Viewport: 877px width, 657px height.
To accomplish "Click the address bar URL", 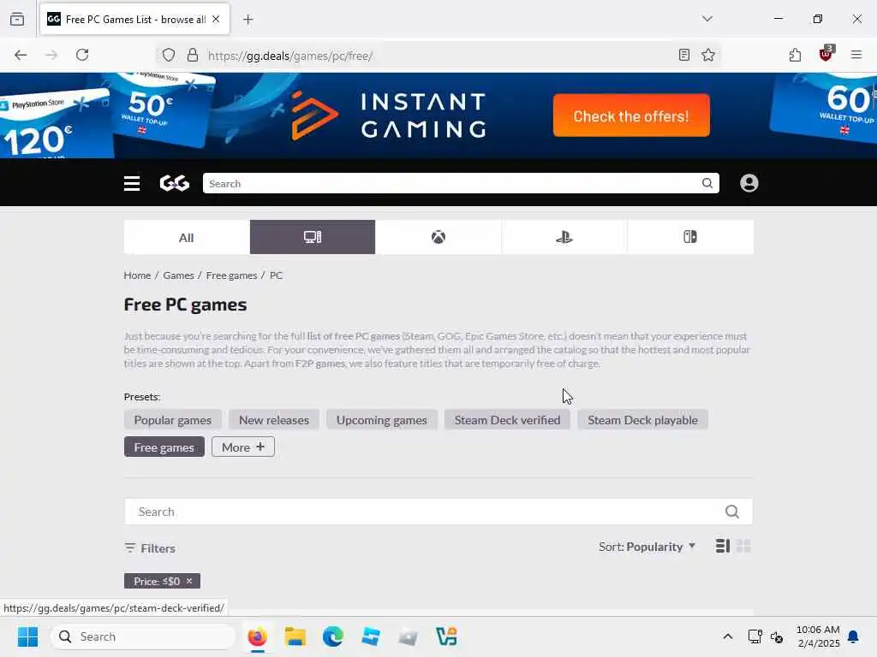I will [290, 56].
